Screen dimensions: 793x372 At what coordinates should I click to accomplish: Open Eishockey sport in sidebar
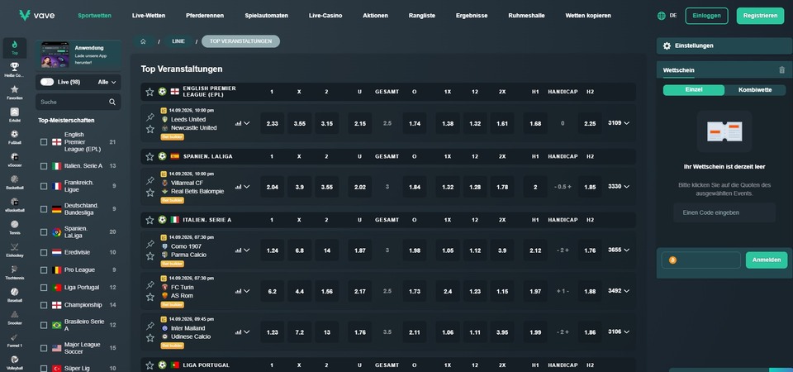[x=15, y=250]
